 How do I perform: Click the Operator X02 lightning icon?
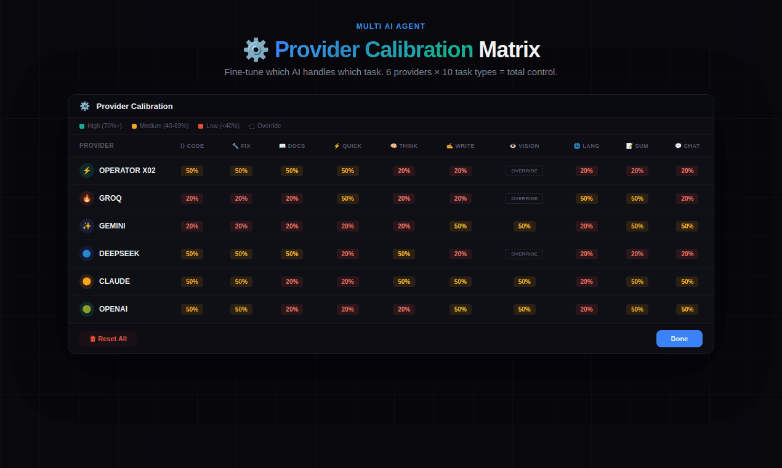click(x=86, y=171)
